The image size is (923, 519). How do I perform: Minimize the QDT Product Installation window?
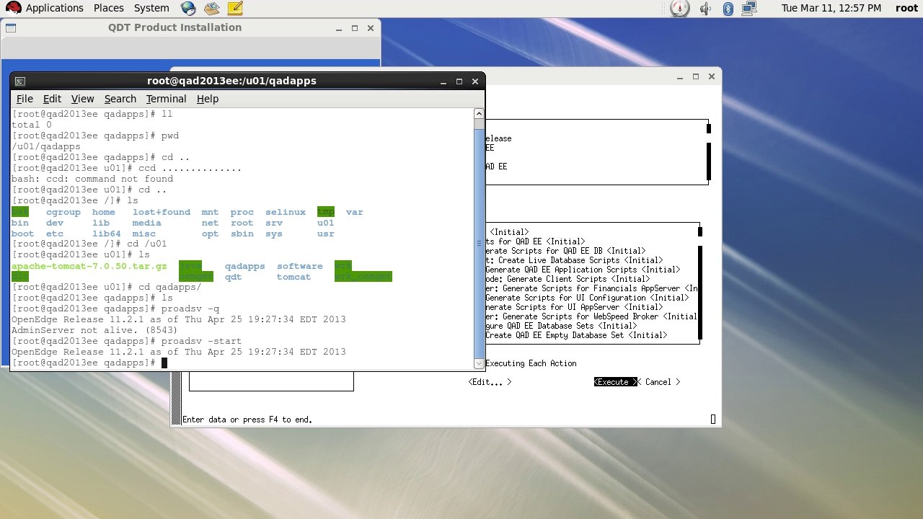[x=338, y=28]
